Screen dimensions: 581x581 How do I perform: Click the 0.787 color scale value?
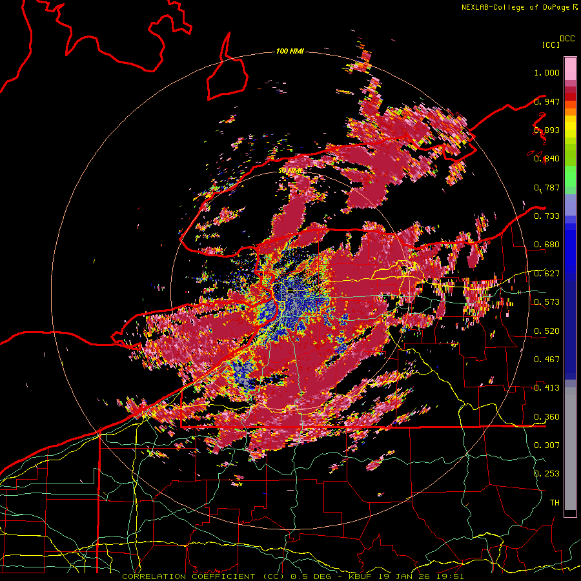pyautogui.click(x=547, y=187)
